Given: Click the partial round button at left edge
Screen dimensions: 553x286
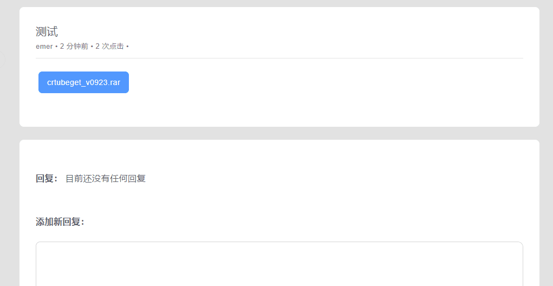Looking at the screenshot, I should (2, 60).
